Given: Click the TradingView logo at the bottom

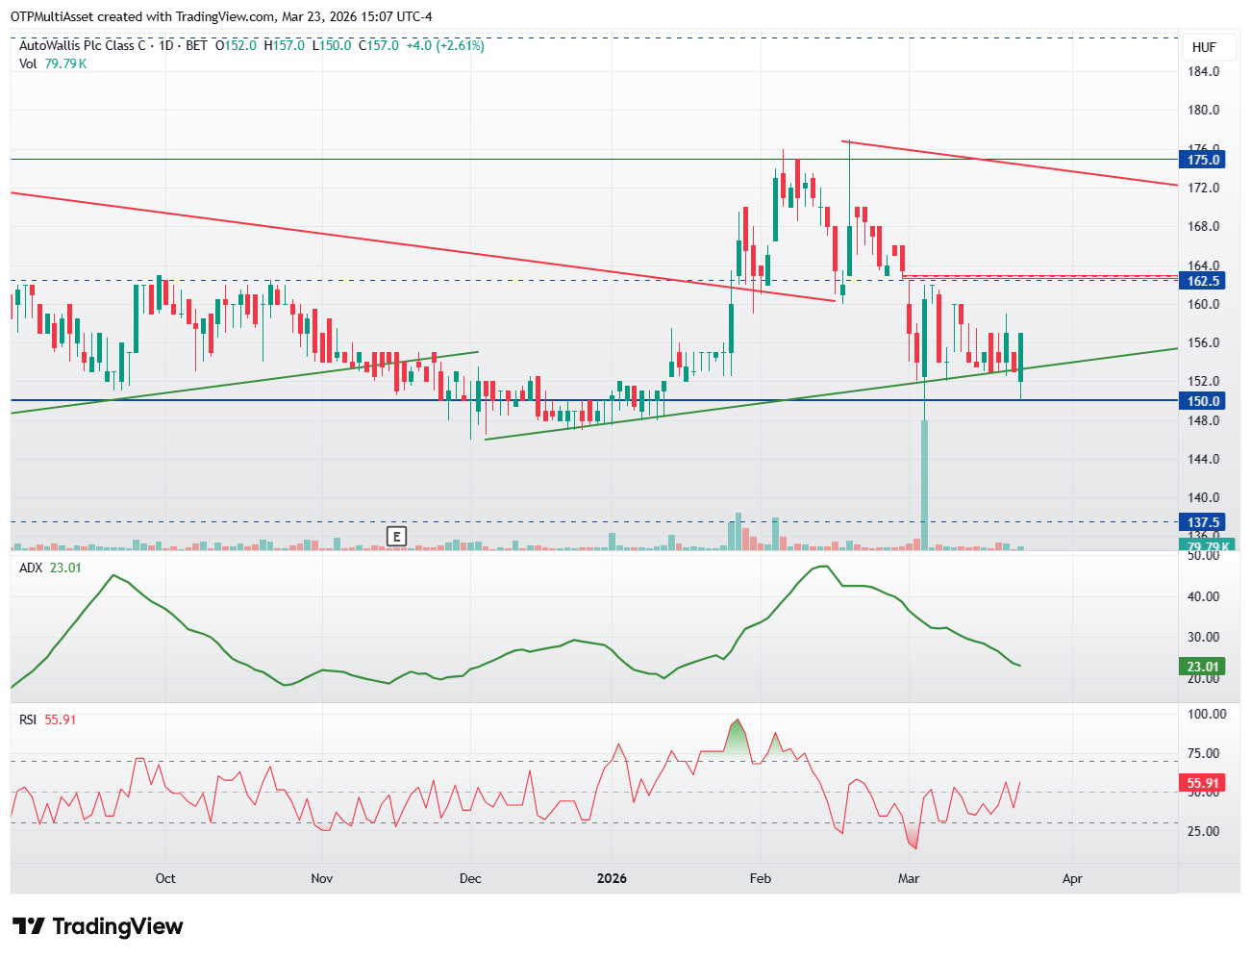Looking at the screenshot, I should (97, 926).
